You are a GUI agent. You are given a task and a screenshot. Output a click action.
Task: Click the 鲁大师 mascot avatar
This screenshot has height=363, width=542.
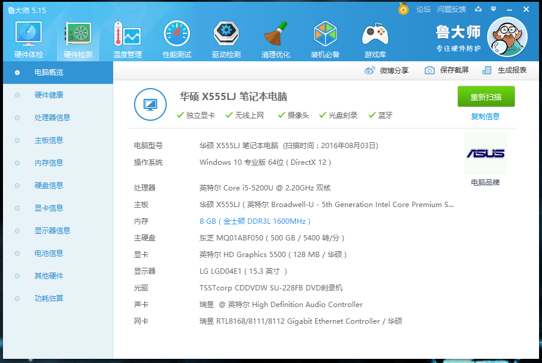507,37
